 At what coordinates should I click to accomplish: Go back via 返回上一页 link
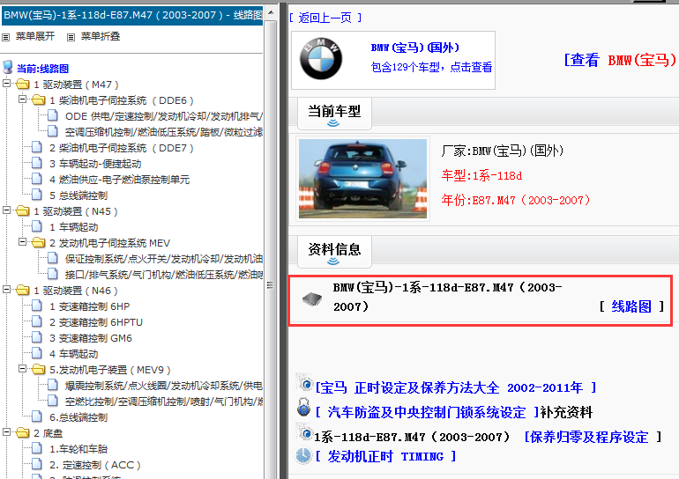pos(325,18)
